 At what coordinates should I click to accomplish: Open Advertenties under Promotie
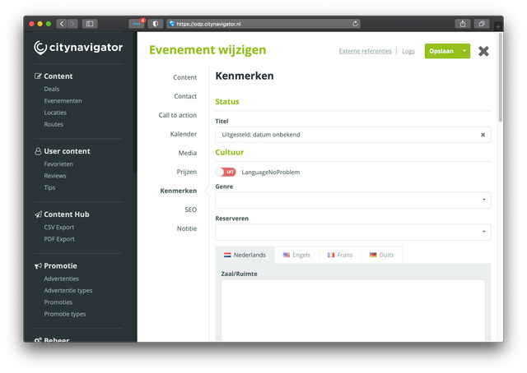click(x=61, y=279)
